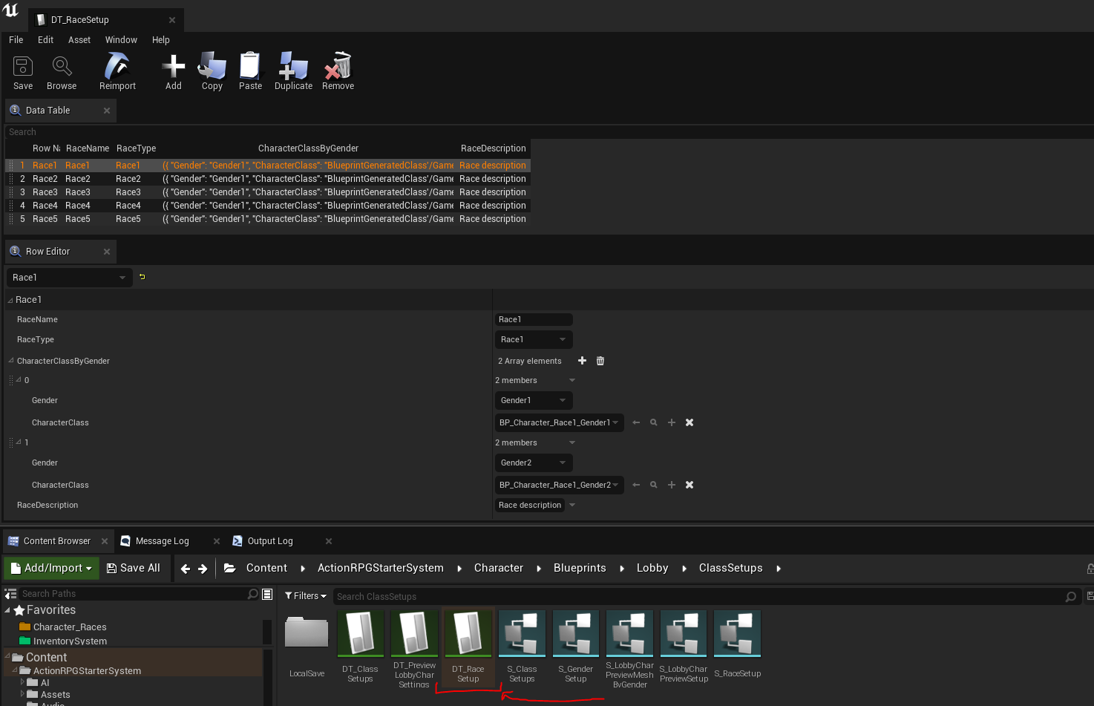
Task: Click the Save toolbar icon
Action: pos(23,72)
